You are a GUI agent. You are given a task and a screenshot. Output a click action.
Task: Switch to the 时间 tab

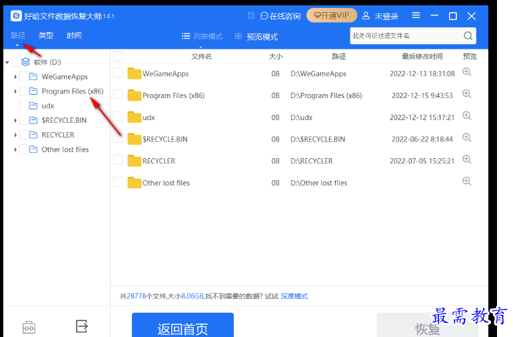[74, 35]
